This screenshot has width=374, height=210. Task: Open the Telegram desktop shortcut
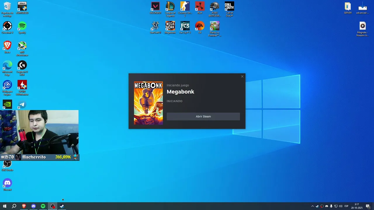[x=22, y=104]
